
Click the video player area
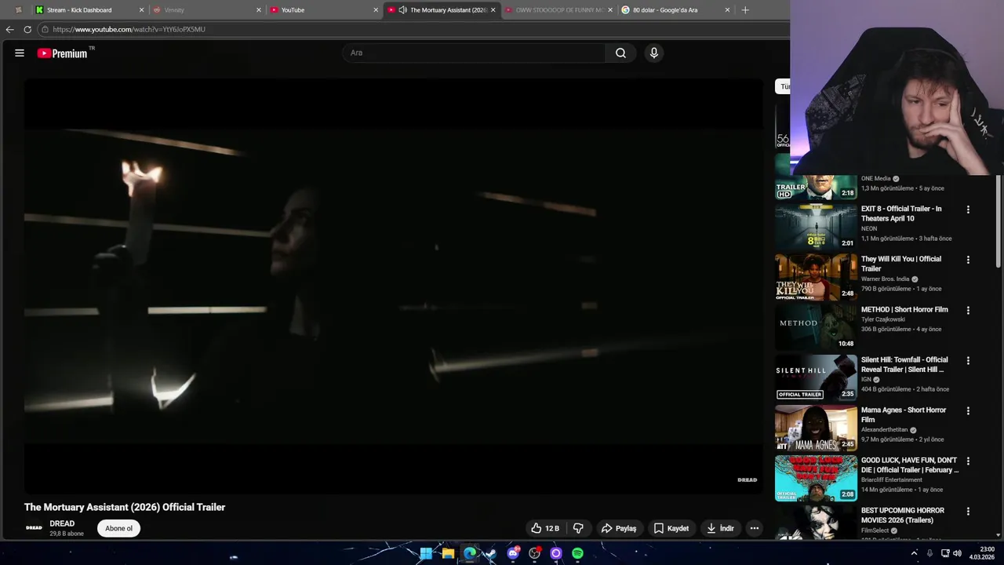click(394, 286)
